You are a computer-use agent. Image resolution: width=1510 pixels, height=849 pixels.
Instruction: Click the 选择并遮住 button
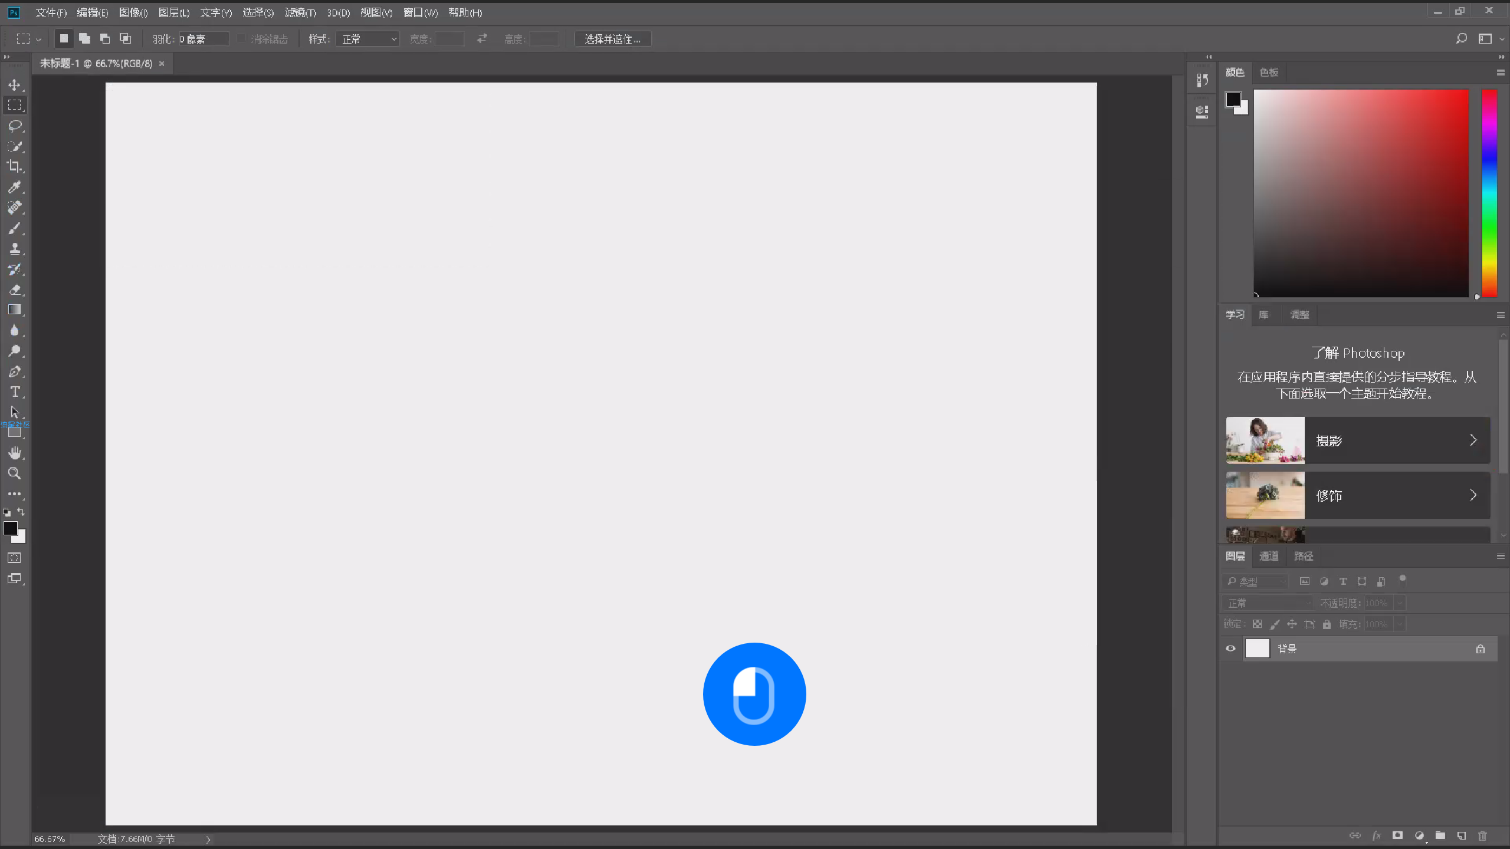click(613, 39)
